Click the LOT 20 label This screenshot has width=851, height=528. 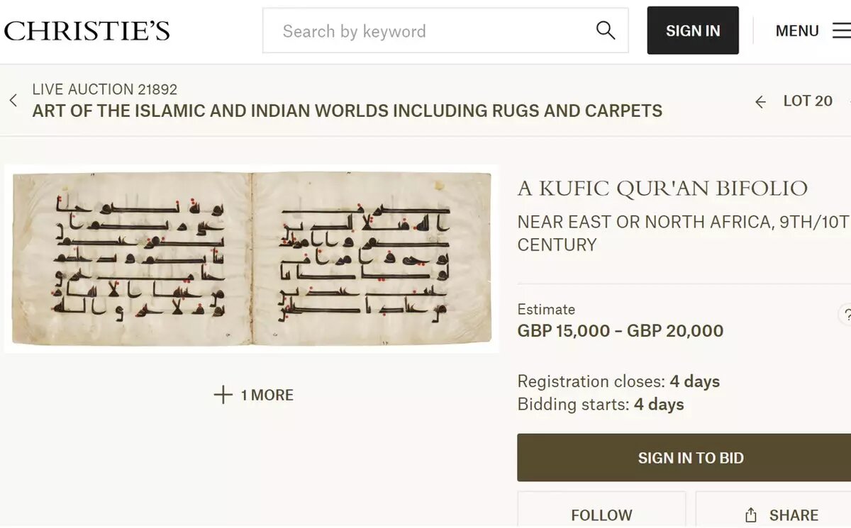(808, 101)
